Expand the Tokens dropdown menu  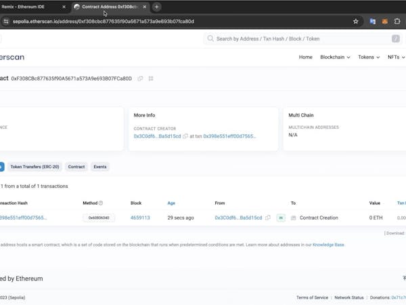(x=369, y=57)
